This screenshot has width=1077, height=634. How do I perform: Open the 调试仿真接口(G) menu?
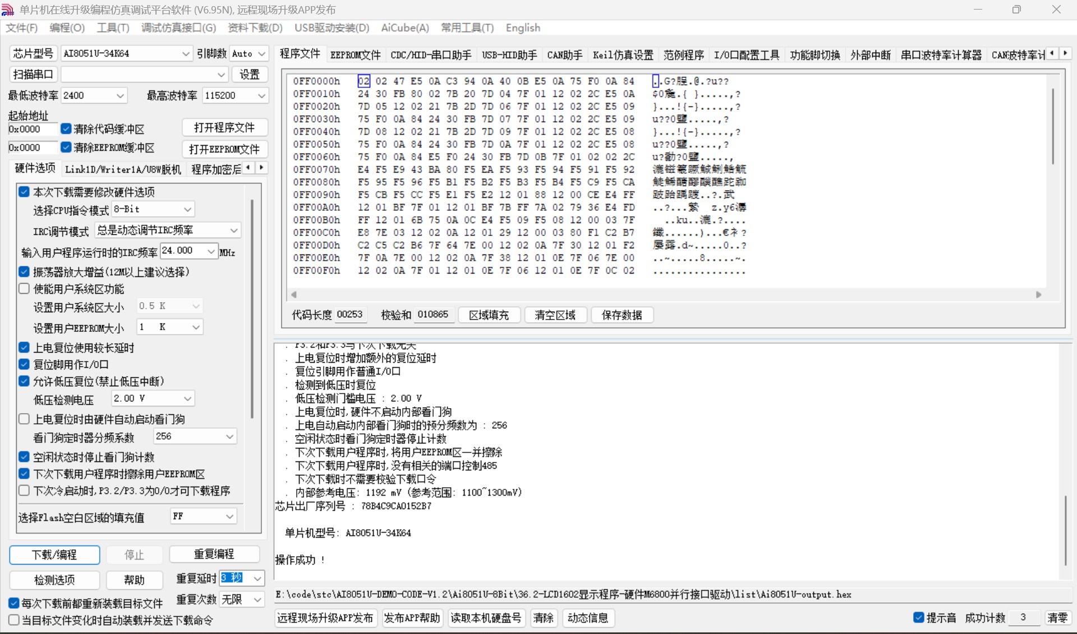(178, 28)
